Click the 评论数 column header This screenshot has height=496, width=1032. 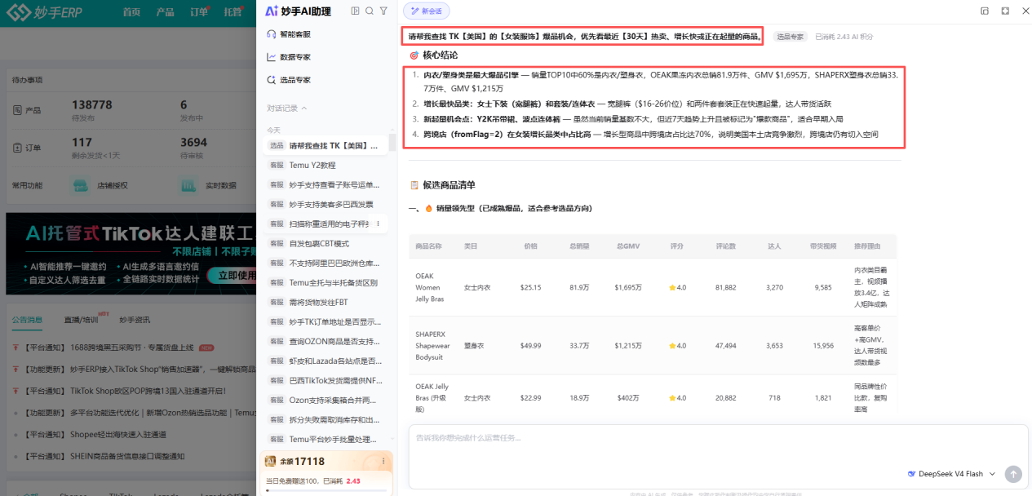tap(726, 246)
